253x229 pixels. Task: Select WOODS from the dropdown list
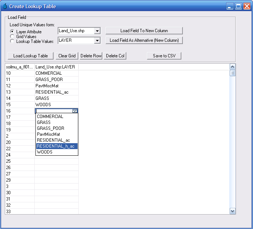(x=44, y=152)
